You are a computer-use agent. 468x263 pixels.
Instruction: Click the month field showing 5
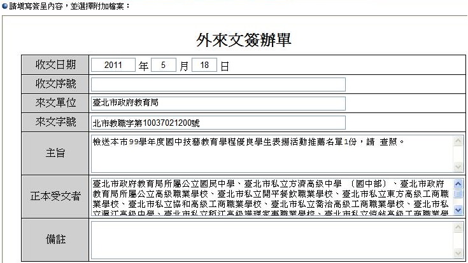pyautogui.click(x=164, y=65)
